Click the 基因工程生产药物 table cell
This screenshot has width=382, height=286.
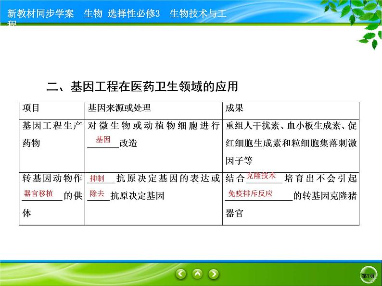click(x=52, y=135)
